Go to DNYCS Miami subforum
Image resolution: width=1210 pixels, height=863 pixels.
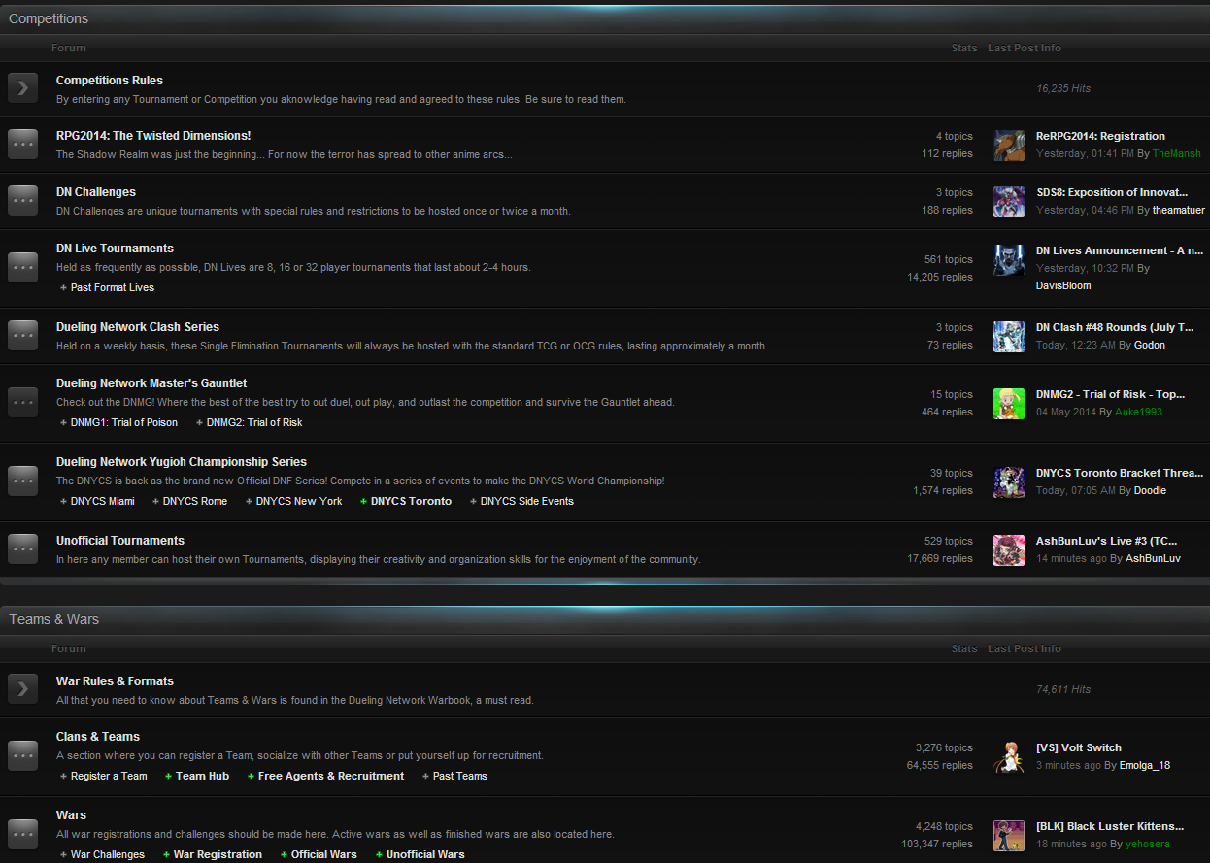tap(103, 501)
